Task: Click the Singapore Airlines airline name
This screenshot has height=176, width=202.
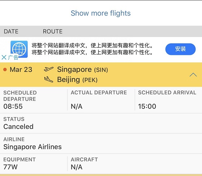Action: click(x=32, y=147)
